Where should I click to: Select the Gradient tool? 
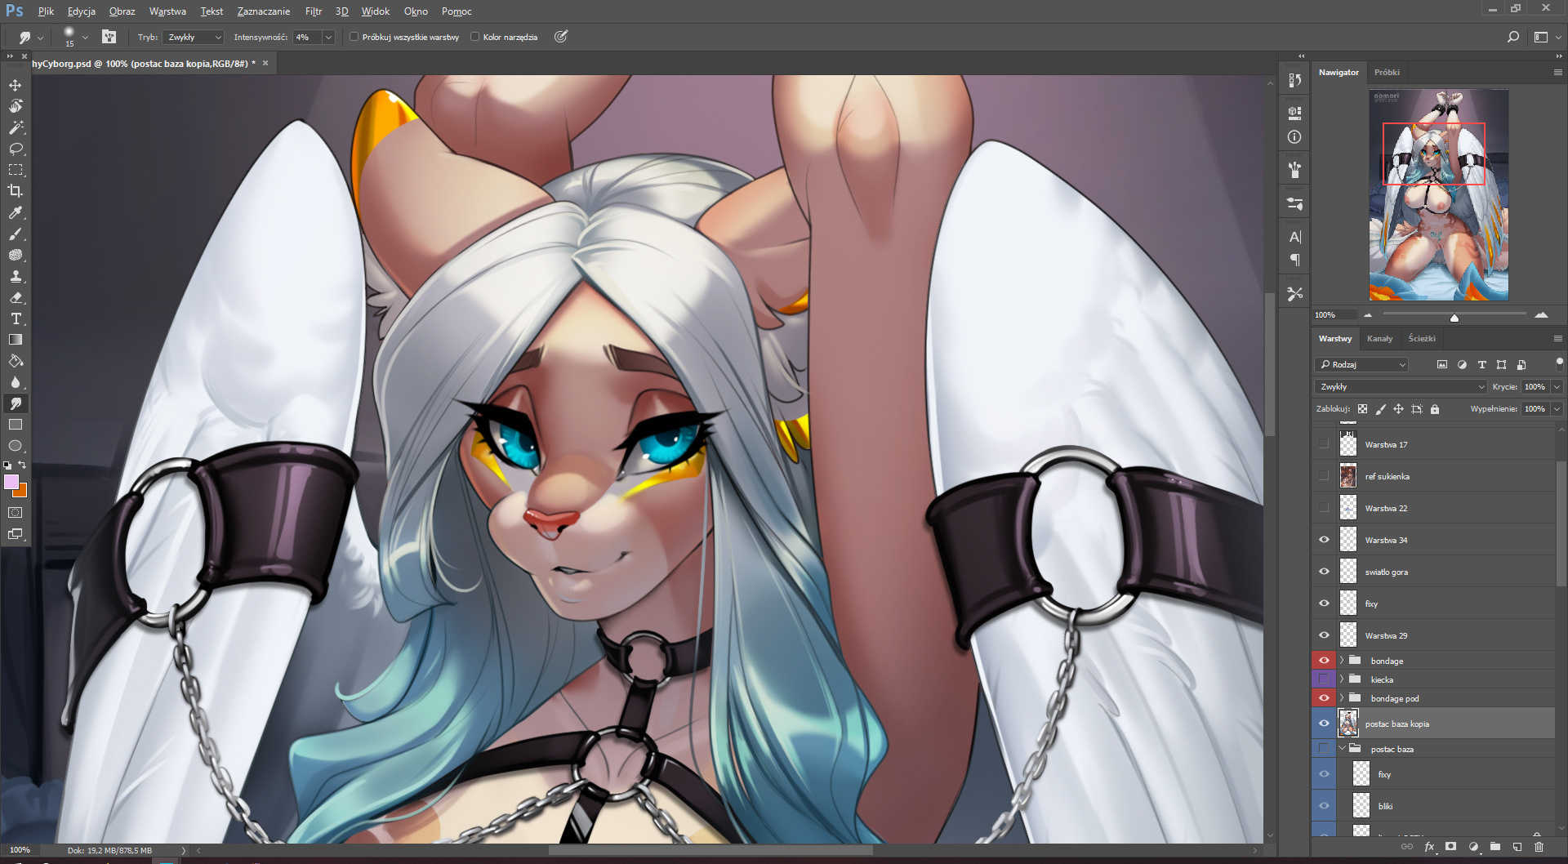tap(16, 340)
